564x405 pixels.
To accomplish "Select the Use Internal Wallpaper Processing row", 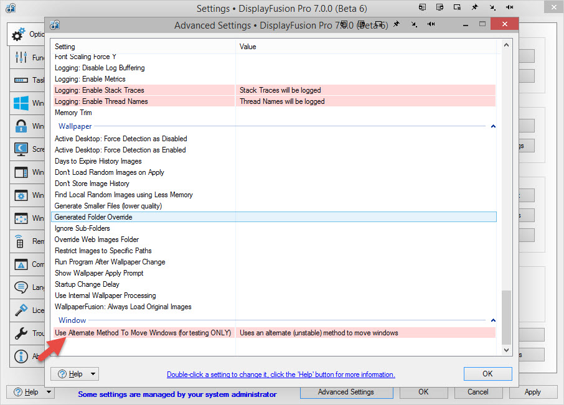I will pyautogui.click(x=105, y=296).
